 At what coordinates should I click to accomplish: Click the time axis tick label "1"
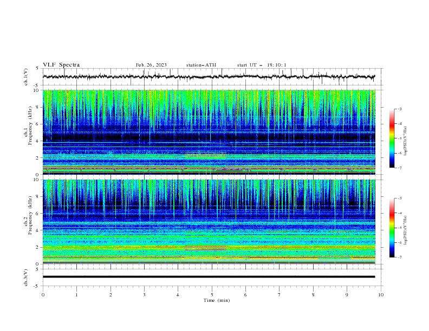[x=76, y=295]
